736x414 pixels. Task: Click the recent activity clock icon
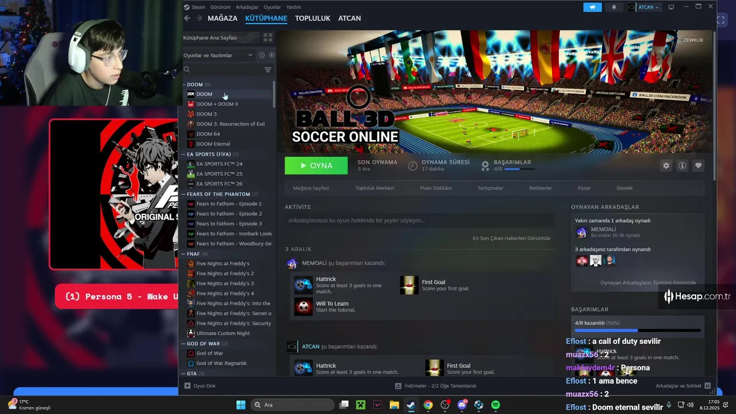coord(262,55)
